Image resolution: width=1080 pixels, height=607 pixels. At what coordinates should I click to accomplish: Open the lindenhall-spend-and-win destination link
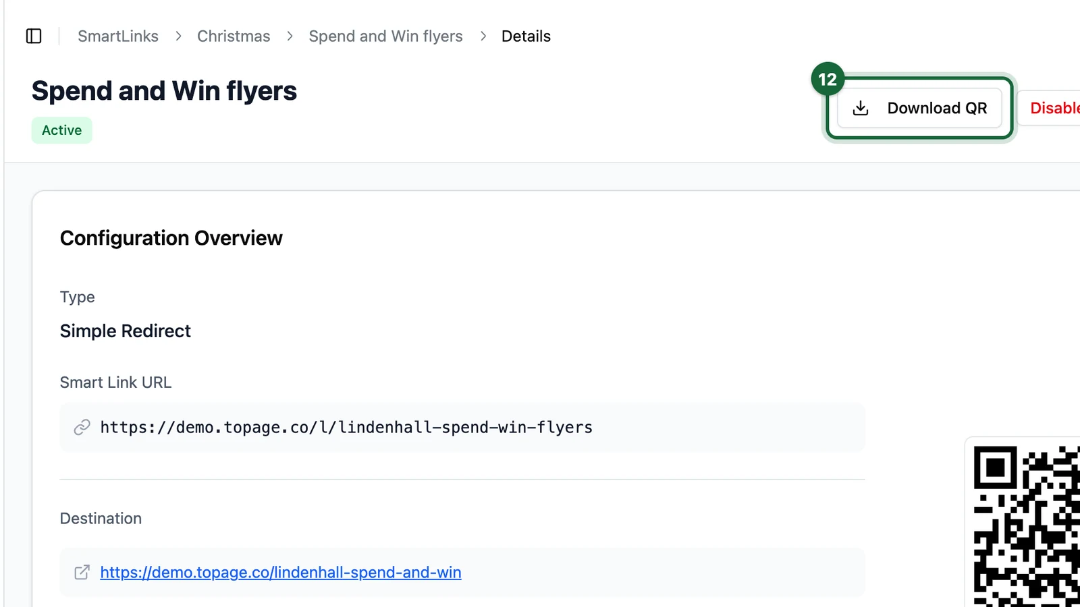[x=281, y=573]
